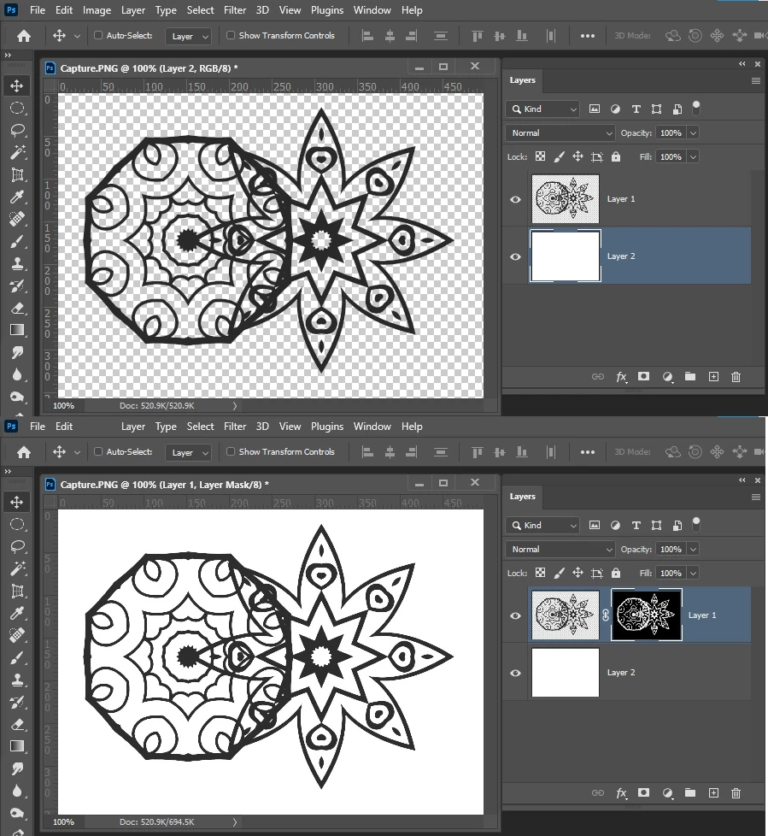This screenshot has height=836, width=768.
Task: Click status bar arrow in top document
Action: 235,406
